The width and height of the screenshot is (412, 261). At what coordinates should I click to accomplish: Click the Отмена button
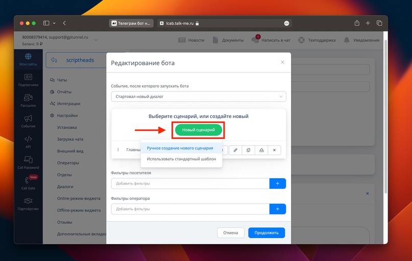coord(230,232)
